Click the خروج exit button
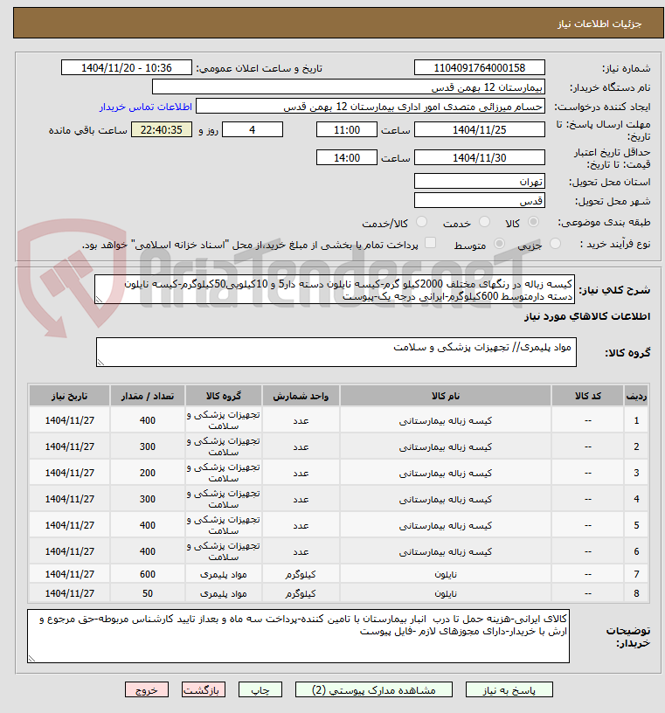This screenshot has height=713, width=665. pos(147,689)
